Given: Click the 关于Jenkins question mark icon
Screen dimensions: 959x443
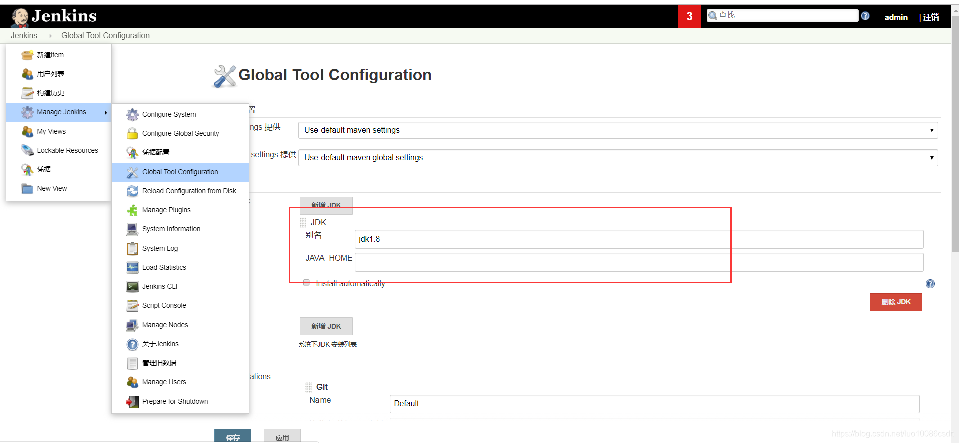Looking at the screenshot, I should coord(132,344).
